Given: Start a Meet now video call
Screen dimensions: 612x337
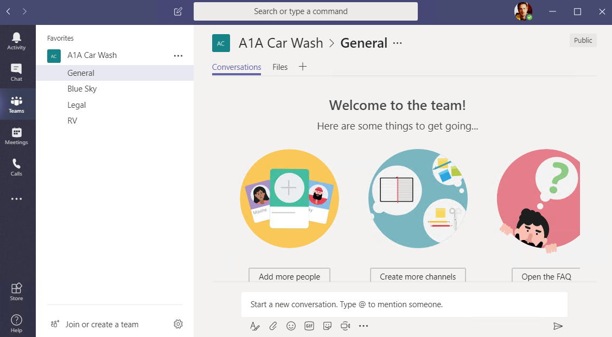Looking at the screenshot, I should point(345,326).
